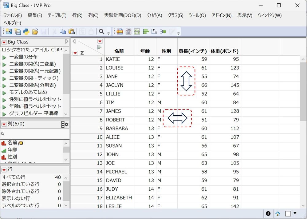Viewport: 307px width, 219px height.
Task: Open the 分析(A) menu
Action: pos(155,15)
